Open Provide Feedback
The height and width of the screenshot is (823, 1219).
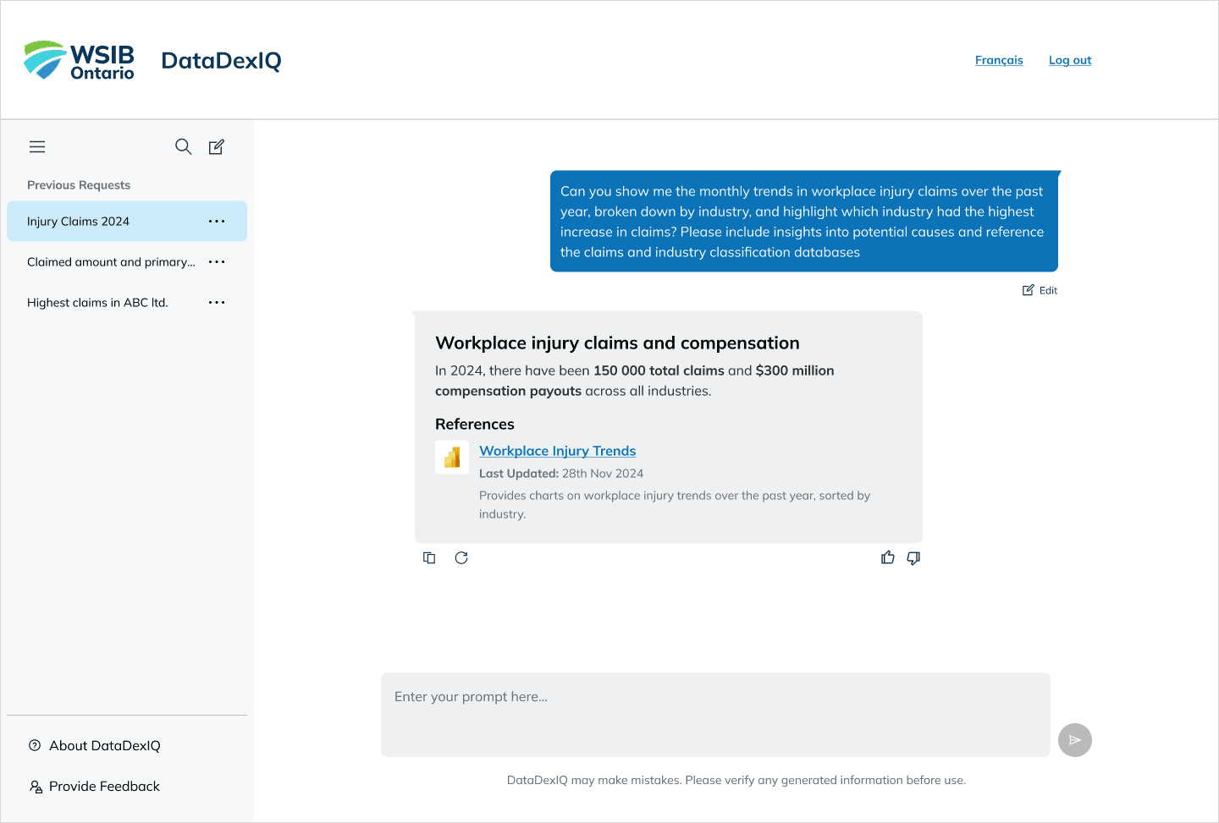tap(95, 786)
